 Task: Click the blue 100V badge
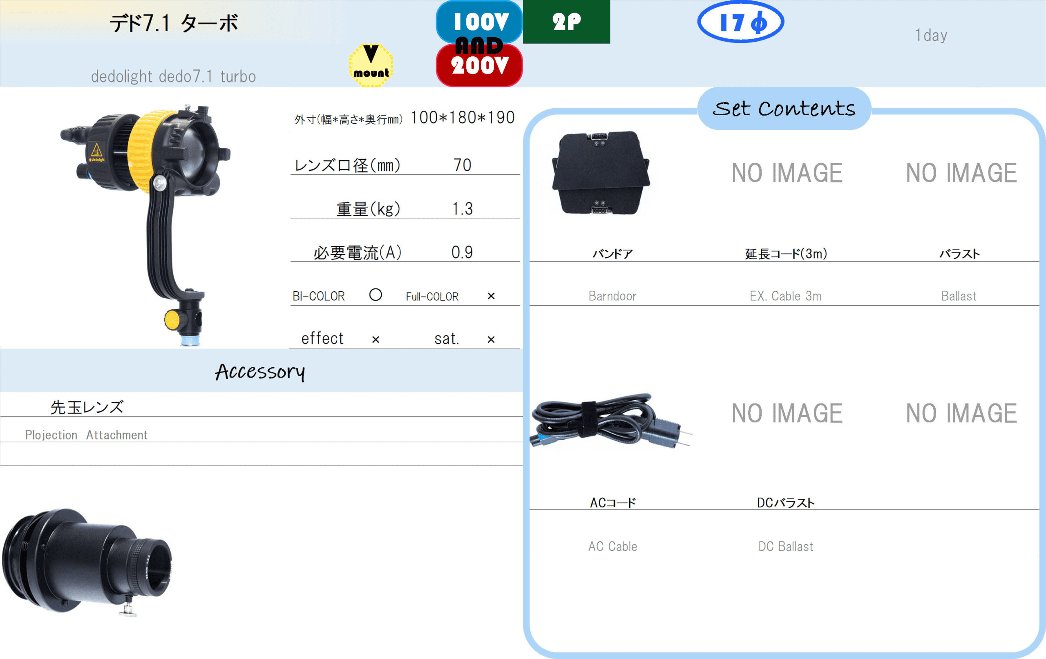(x=479, y=21)
